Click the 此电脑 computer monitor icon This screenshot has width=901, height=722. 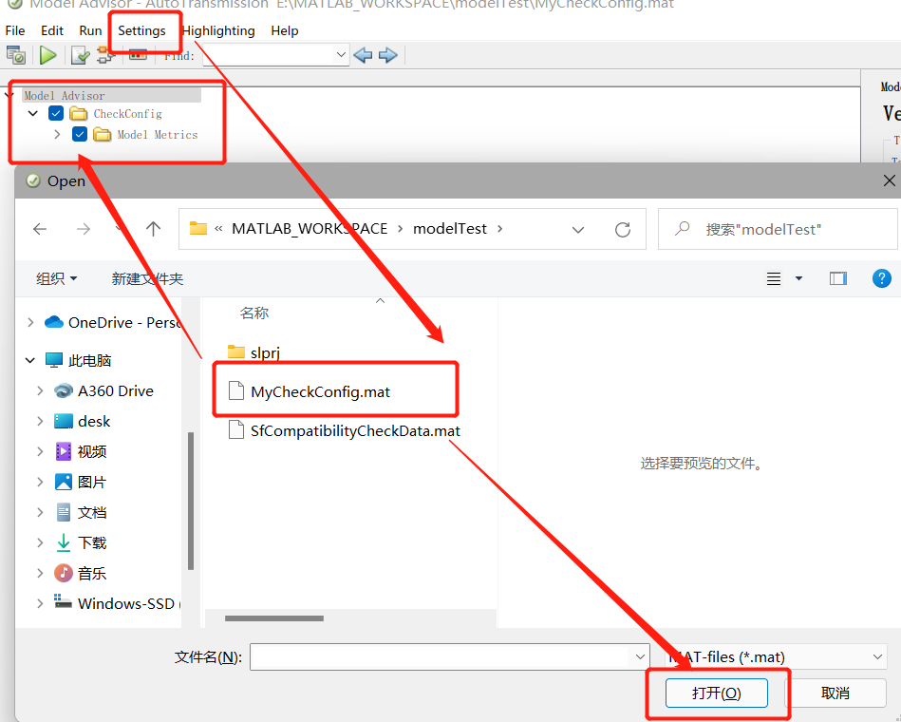[54, 360]
